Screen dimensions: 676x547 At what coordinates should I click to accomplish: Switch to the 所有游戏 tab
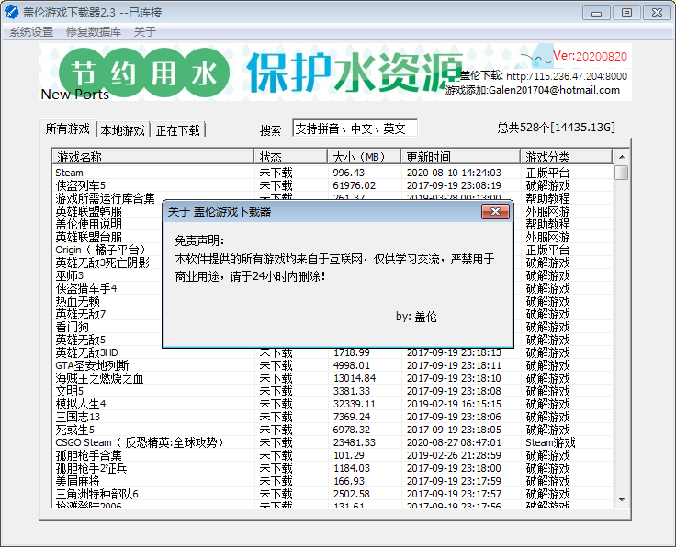68,128
